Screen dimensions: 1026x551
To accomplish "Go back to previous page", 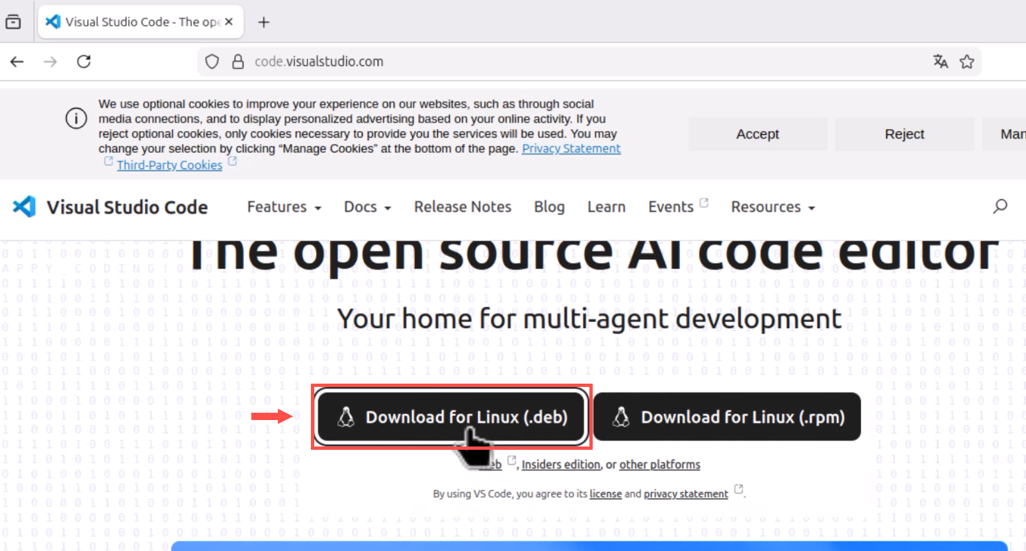I will (17, 62).
